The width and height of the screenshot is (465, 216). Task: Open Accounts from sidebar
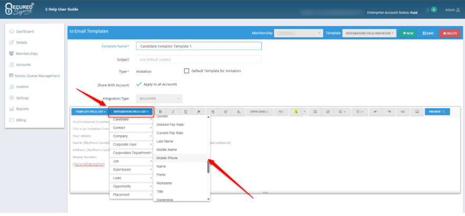(20, 65)
